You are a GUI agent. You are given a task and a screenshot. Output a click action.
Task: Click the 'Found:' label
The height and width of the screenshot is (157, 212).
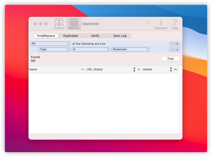pyautogui.click(x=36, y=57)
